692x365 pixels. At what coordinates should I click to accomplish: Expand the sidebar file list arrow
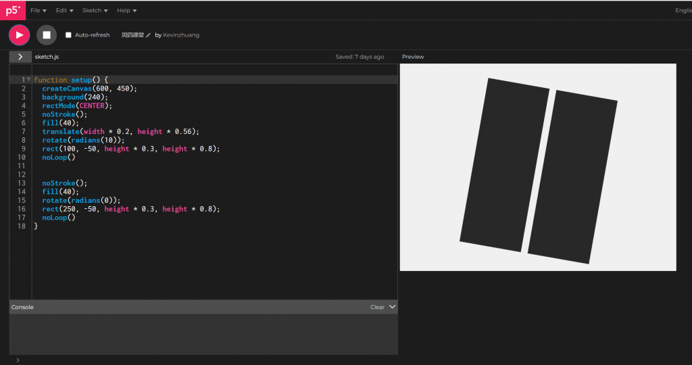point(20,57)
